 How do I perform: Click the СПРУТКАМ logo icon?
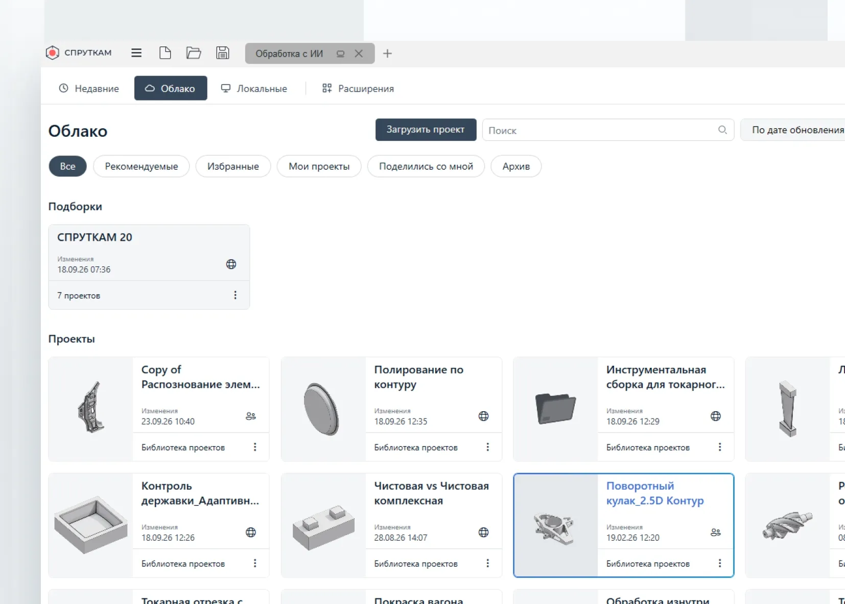(52, 53)
